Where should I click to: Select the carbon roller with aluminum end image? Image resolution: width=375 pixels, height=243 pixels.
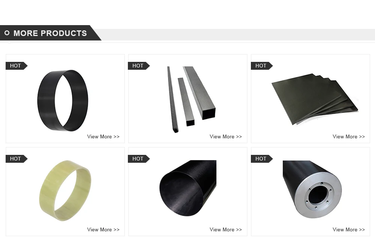pyautogui.click(x=312, y=189)
